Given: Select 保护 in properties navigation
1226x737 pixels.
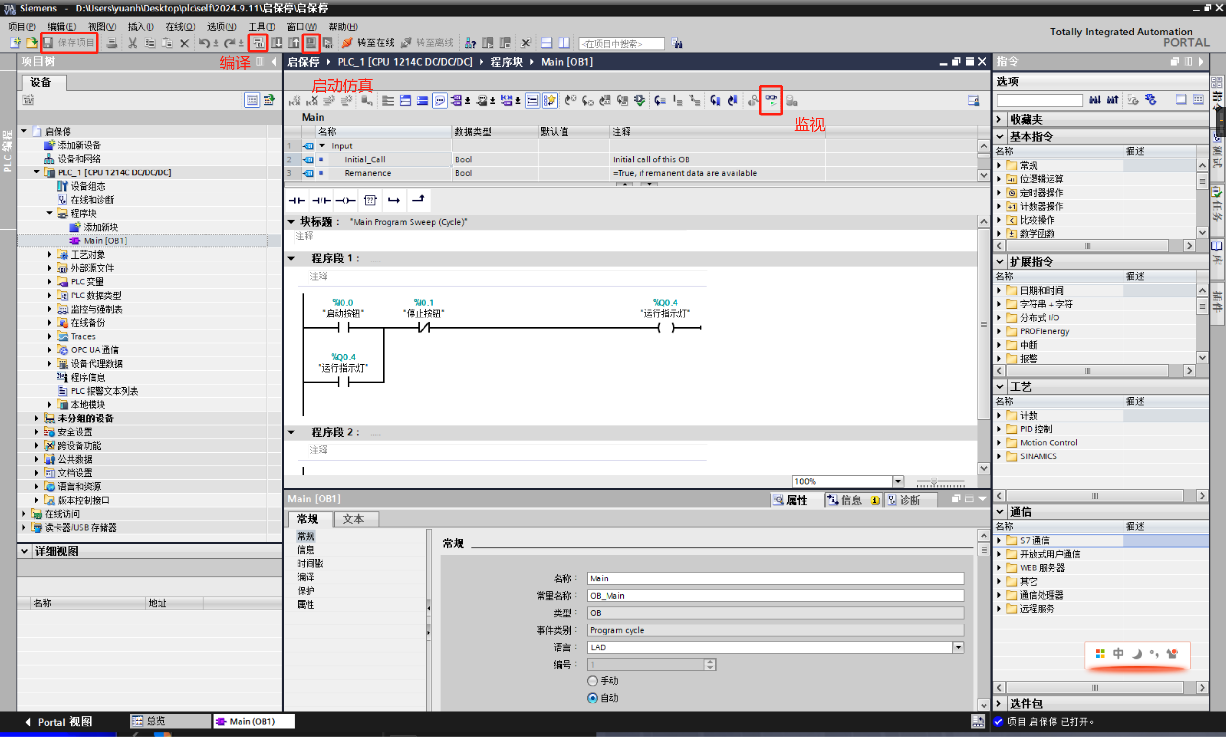Looking at the screenshot, I should tap(306, 590).
